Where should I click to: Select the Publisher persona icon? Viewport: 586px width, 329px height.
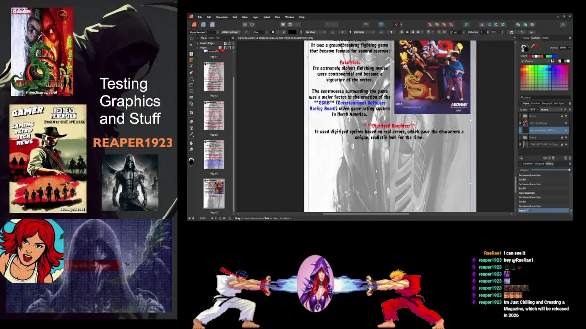(x=194, y=25)
